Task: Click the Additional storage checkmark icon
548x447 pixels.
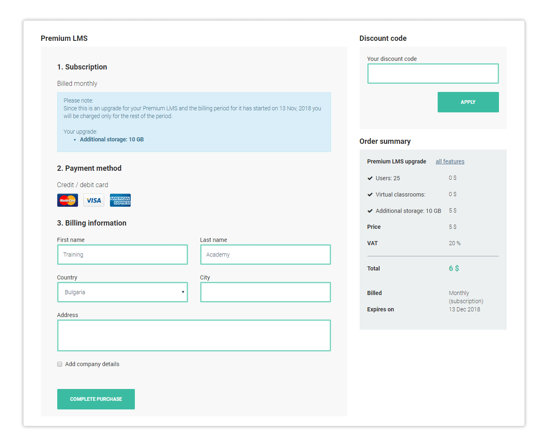Action: coord(370,211)
